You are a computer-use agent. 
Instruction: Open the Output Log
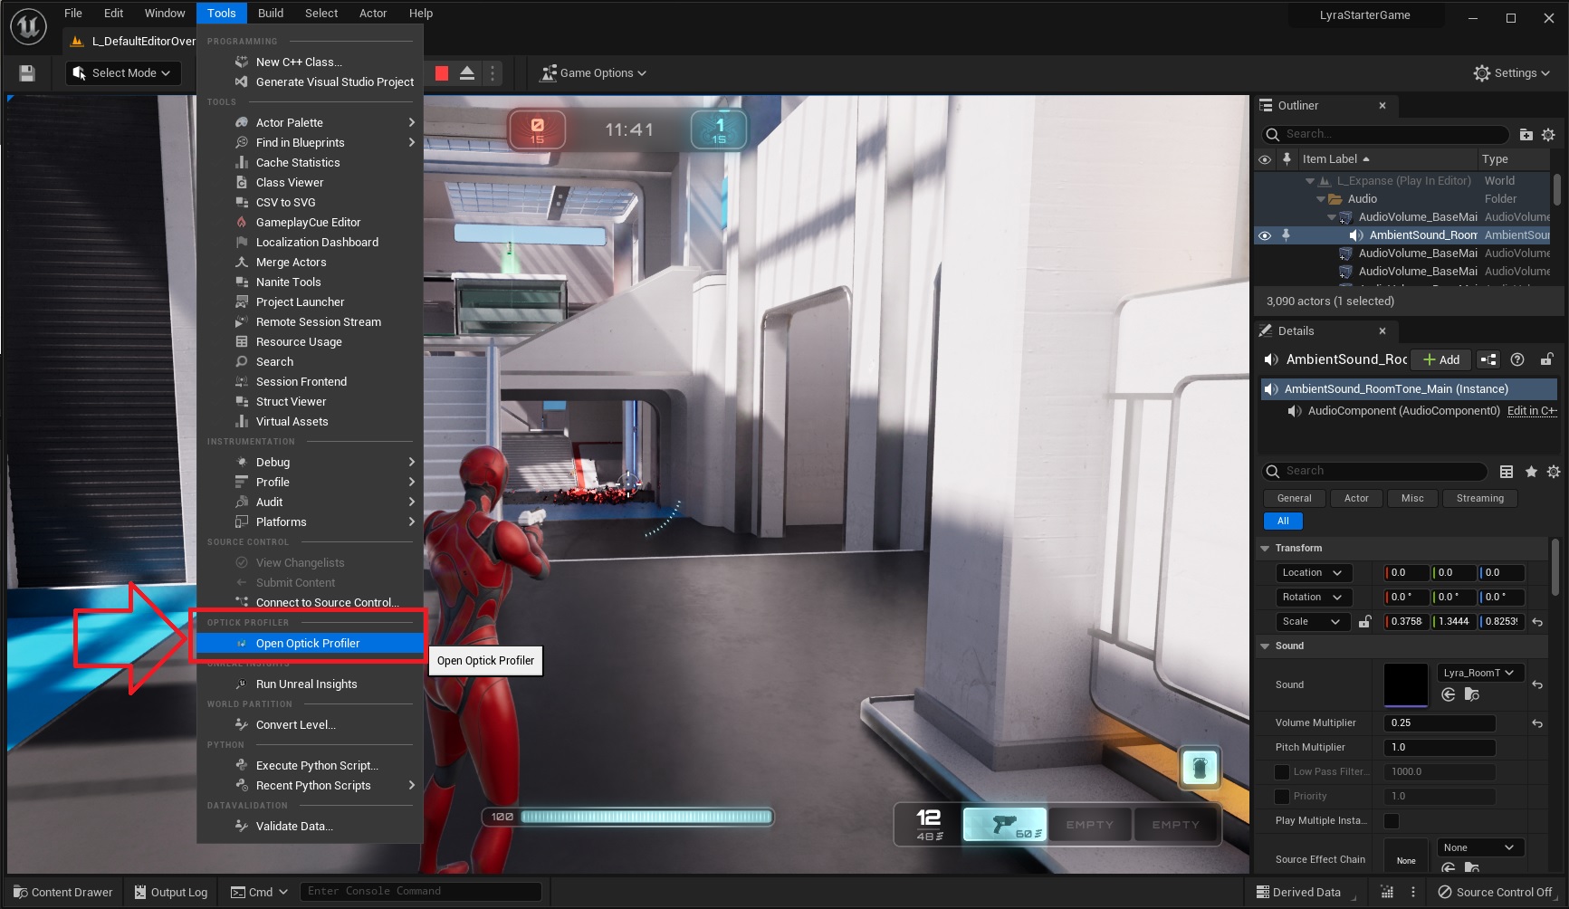point(171,892)
